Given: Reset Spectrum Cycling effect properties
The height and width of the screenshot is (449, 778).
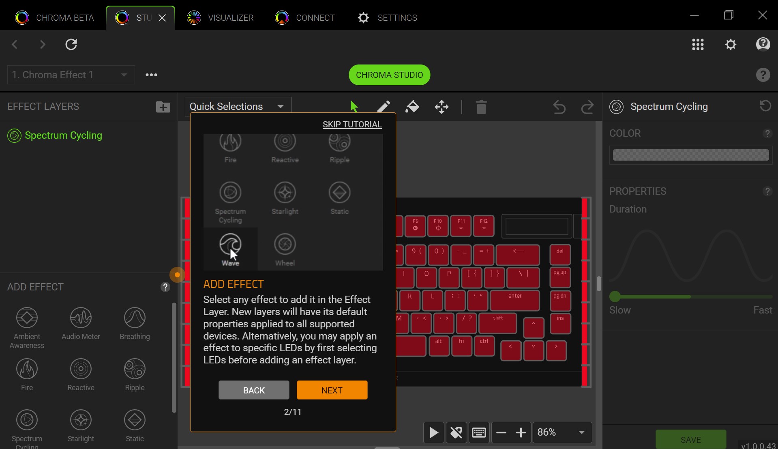Looking at the screenshot, I should [x=765, y=106].
